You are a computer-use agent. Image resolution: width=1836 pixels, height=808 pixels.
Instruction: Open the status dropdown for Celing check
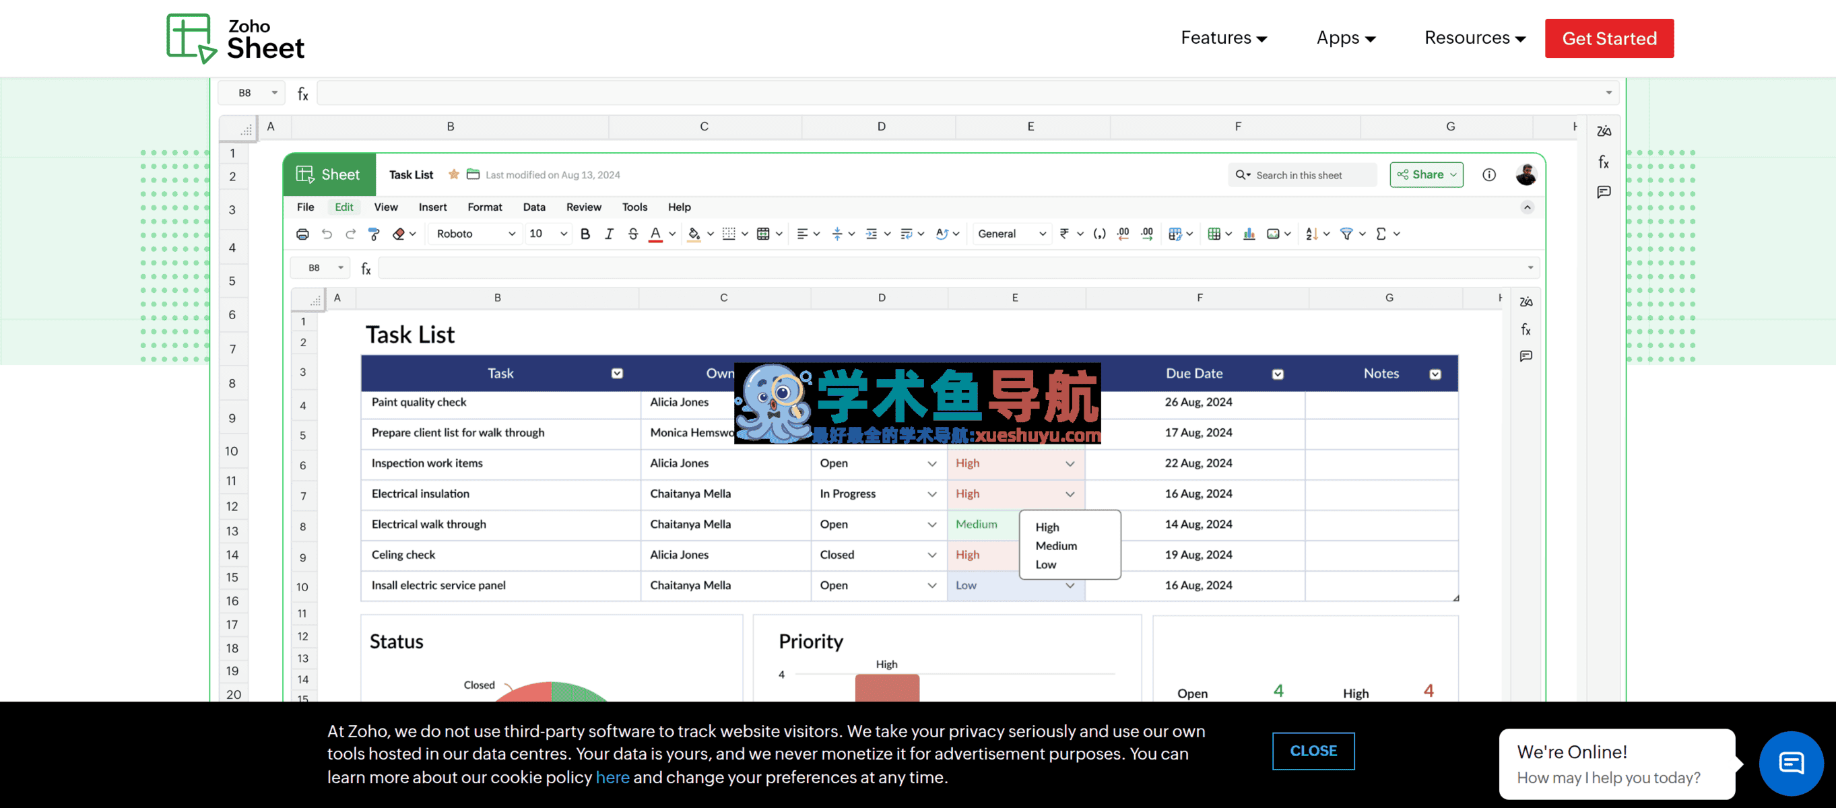click(x=931, y=555)
